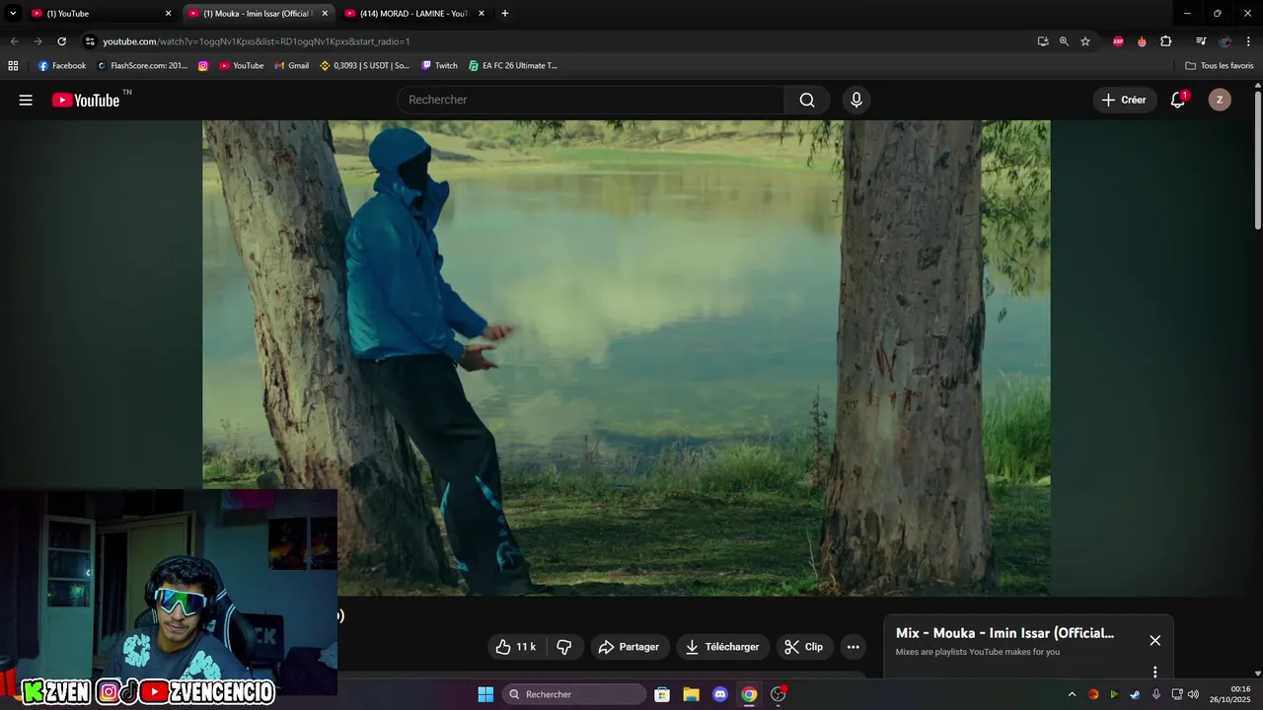Viewport: 1263px width, 710px height.
Task: Click the Télécharger download button
Action: tap(723, 647)
